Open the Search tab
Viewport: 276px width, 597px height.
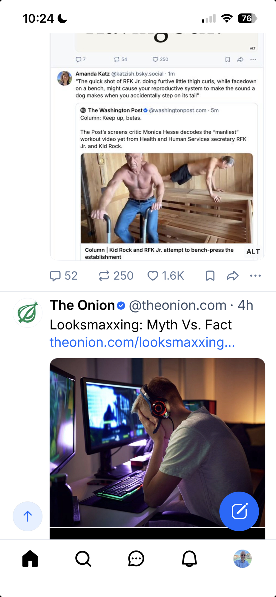tap(83, 558)
